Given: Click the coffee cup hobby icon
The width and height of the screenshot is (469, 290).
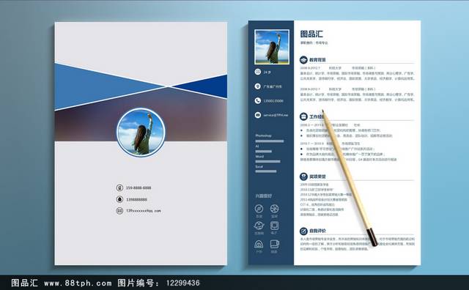Looking at the screenshot, I should click(275, 244).
